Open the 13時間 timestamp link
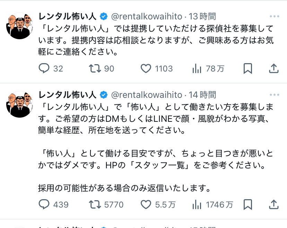The height and width of the screenshot is (228, 287). pyautogui.click(x=202, y=16)
